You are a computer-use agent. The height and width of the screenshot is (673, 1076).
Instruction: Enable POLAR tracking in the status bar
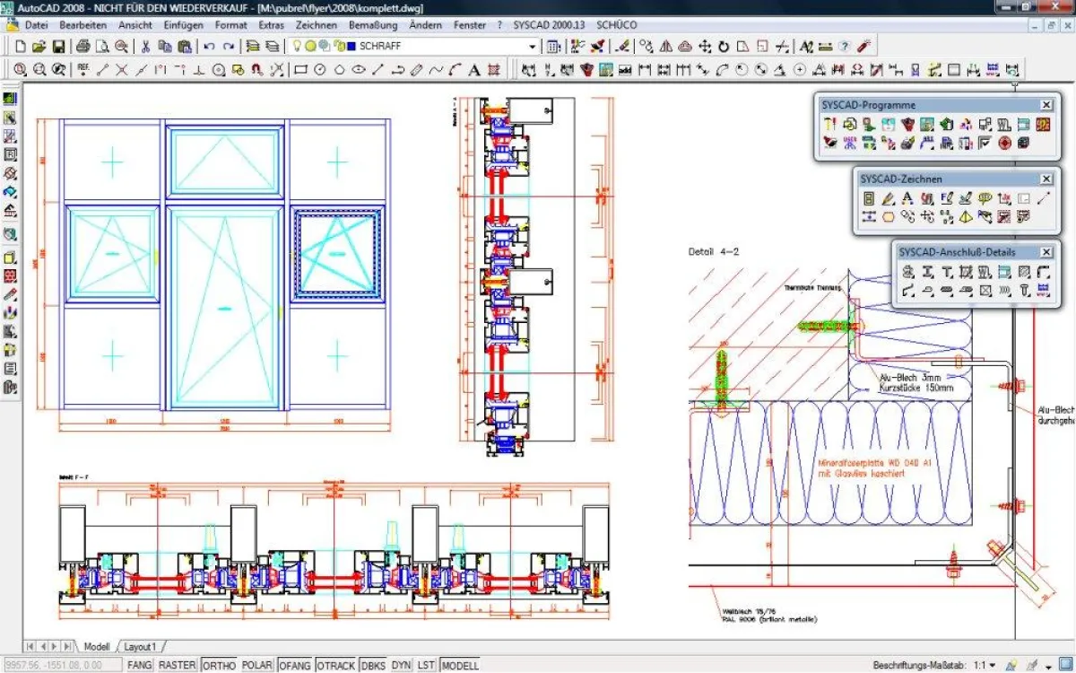tap(256, 665)
